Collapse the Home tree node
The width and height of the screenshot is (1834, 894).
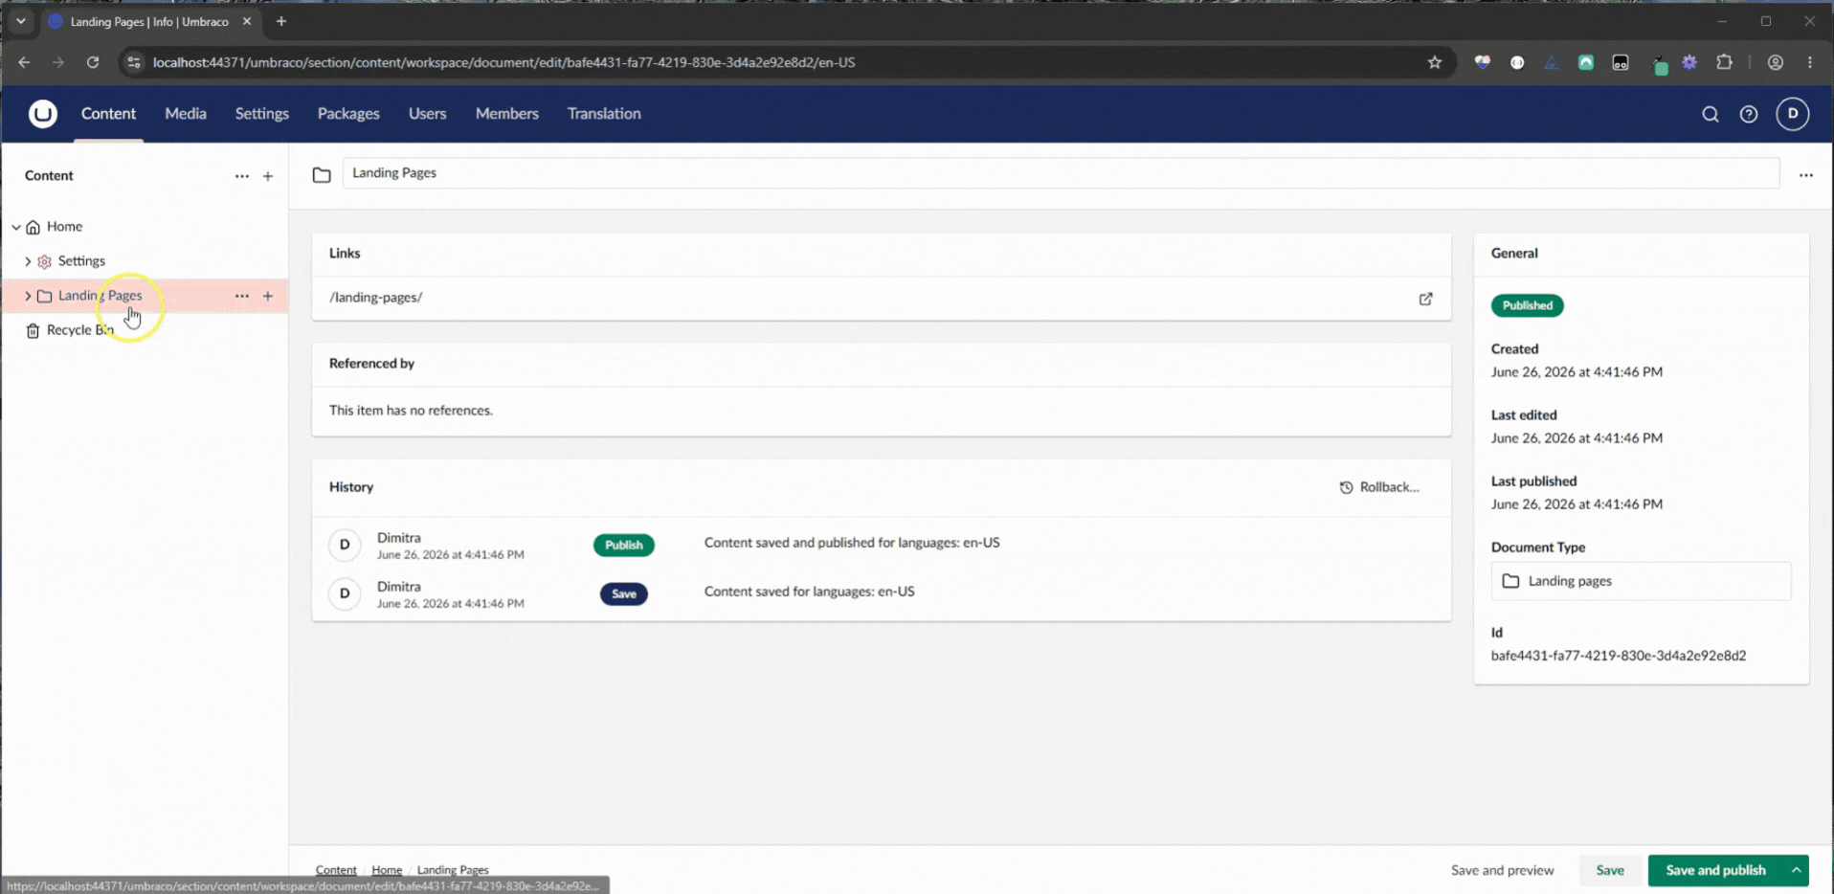[16, 227]
